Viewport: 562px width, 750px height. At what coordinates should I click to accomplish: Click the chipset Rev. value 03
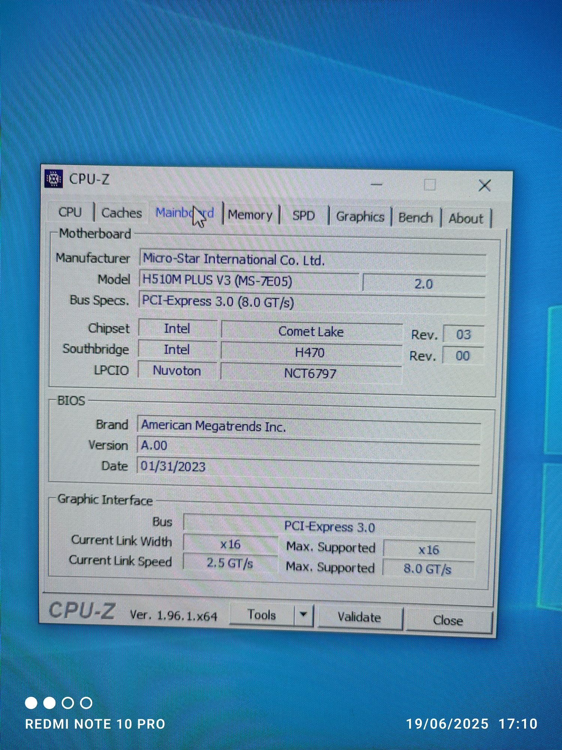[x=463, y=334]
